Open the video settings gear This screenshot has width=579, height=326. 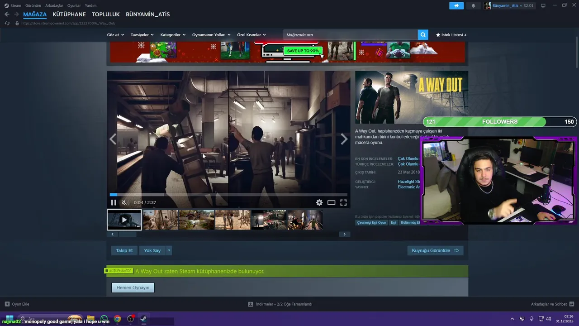pos(319,202)
